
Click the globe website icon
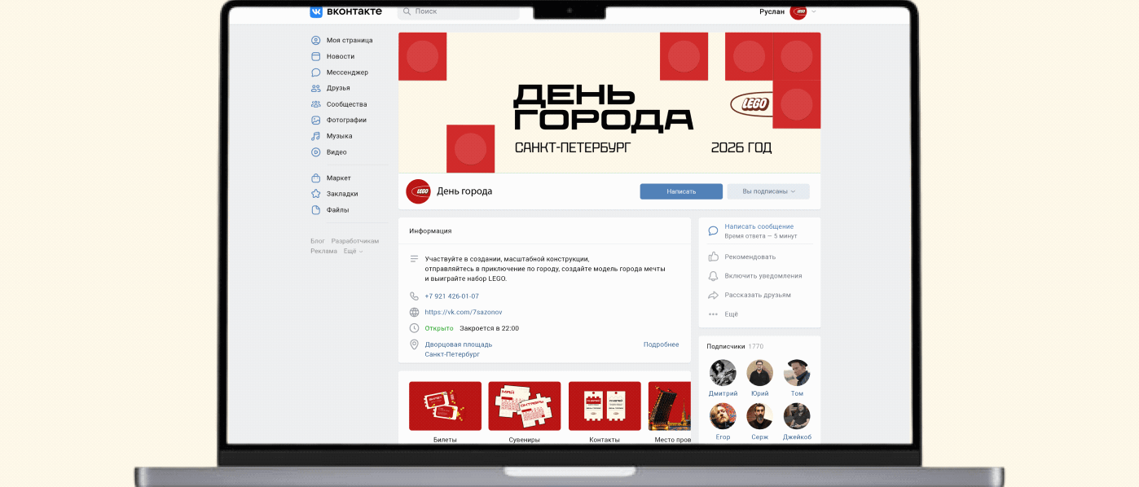point(414,312)
